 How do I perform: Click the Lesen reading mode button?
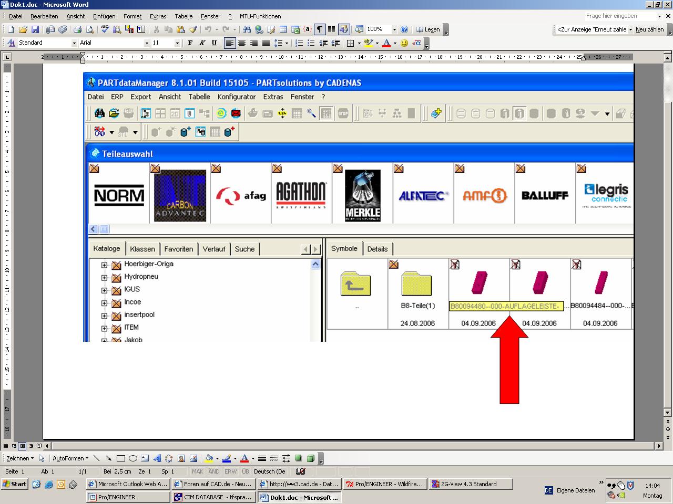428,29
